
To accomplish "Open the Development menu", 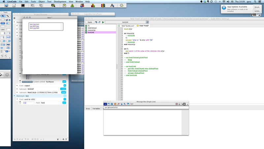I will point(60,2).
